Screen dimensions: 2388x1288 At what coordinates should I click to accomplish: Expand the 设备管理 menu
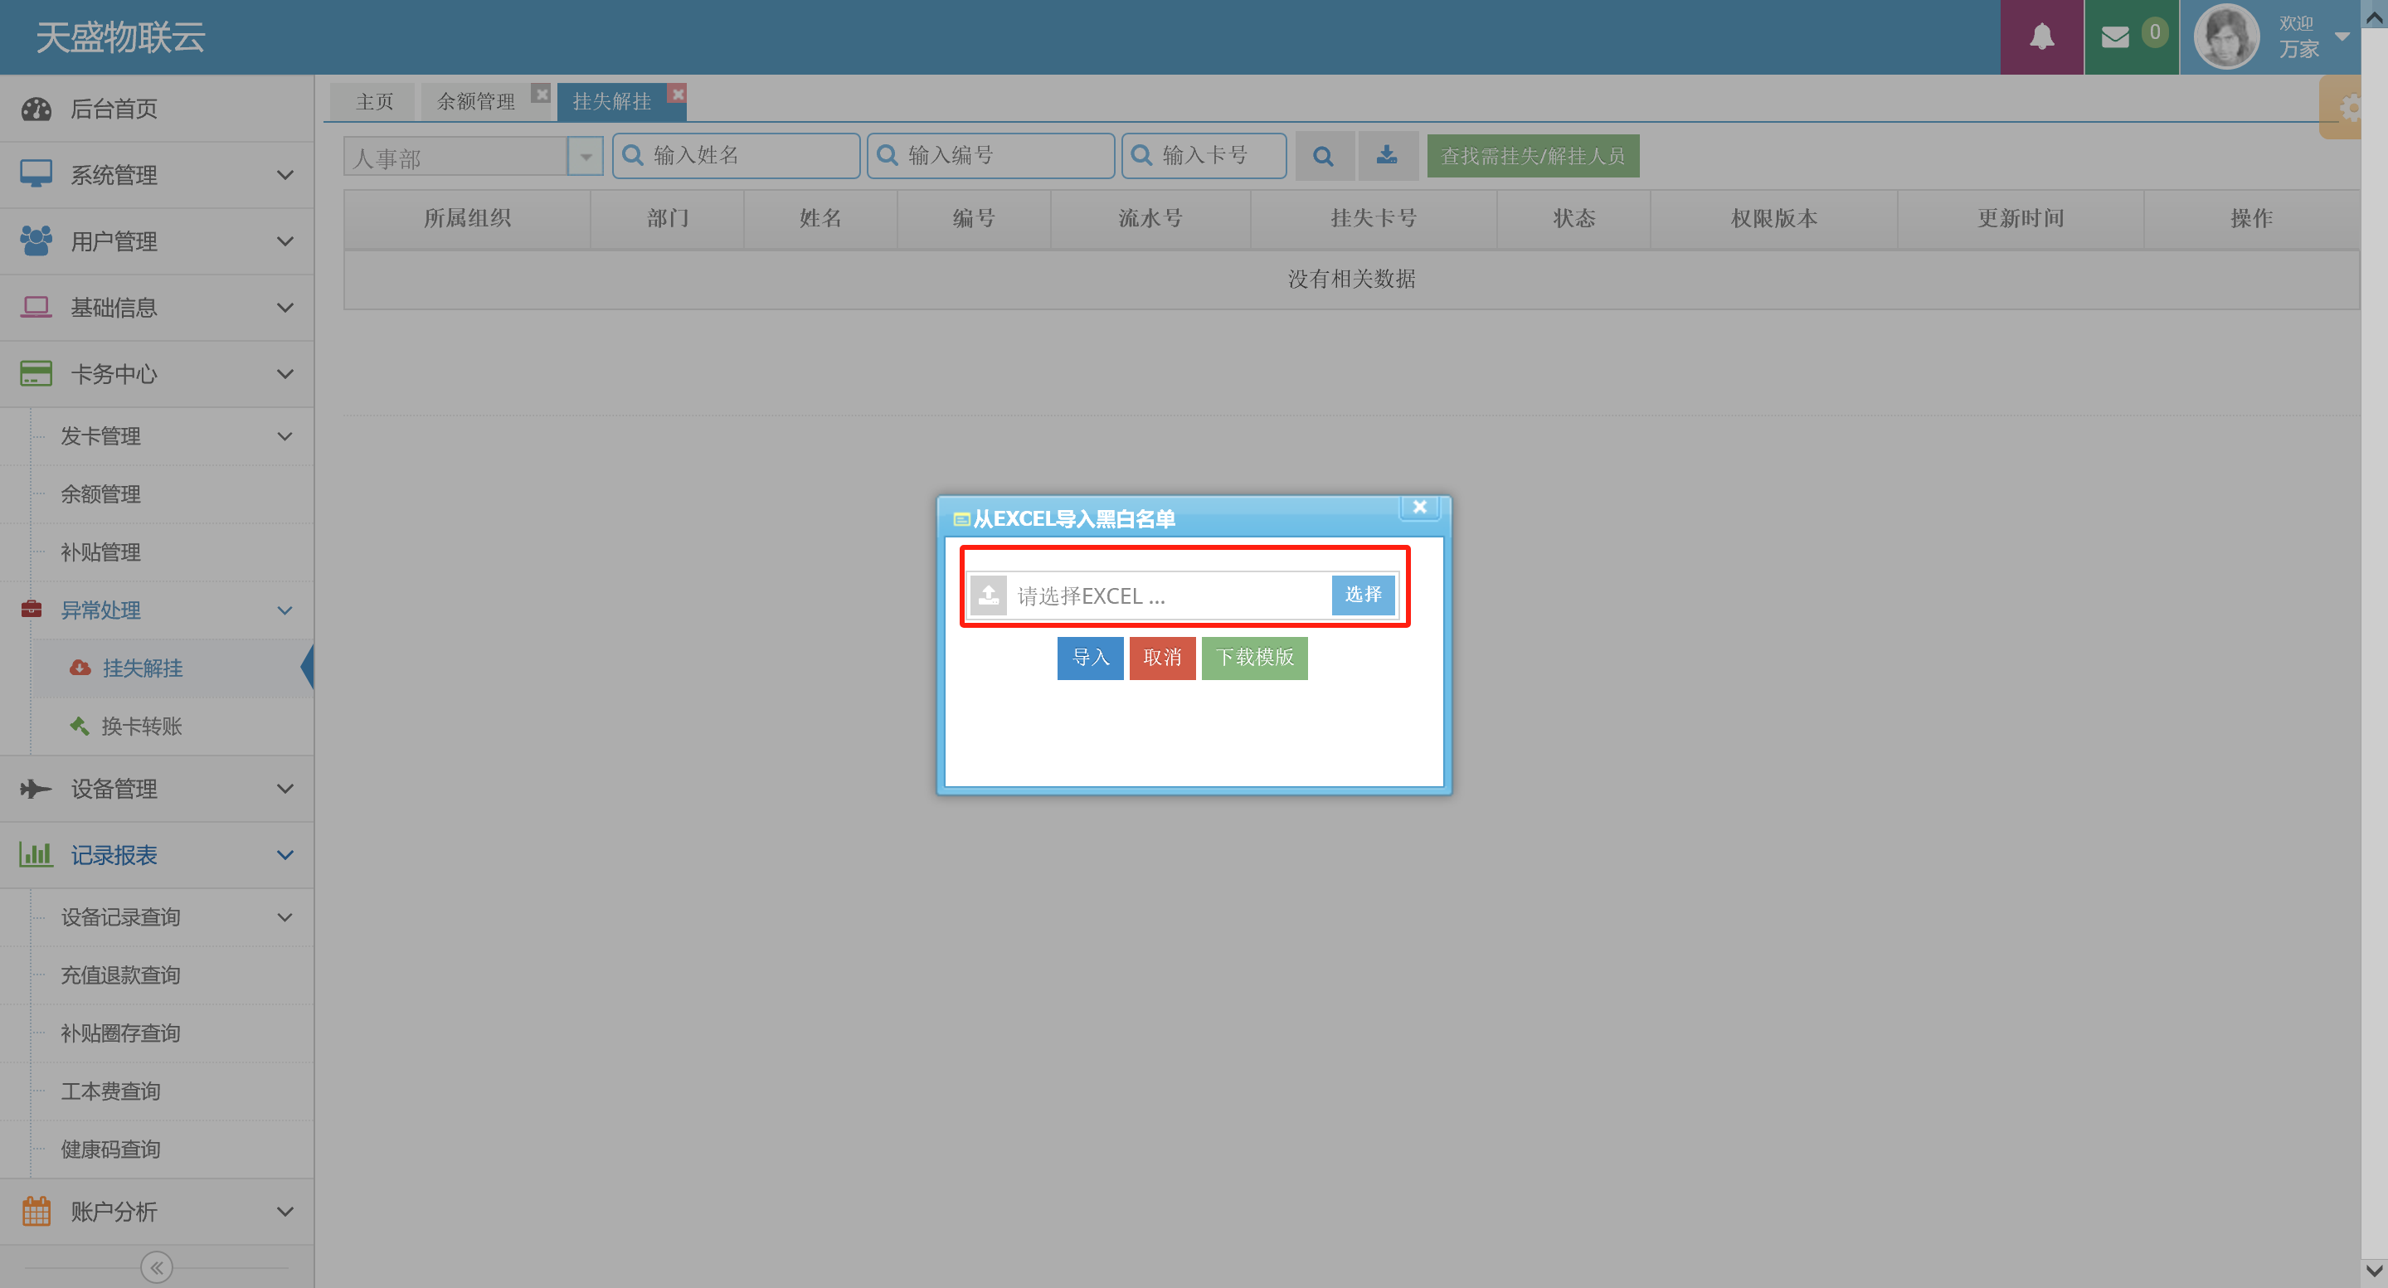pos(157,790)
